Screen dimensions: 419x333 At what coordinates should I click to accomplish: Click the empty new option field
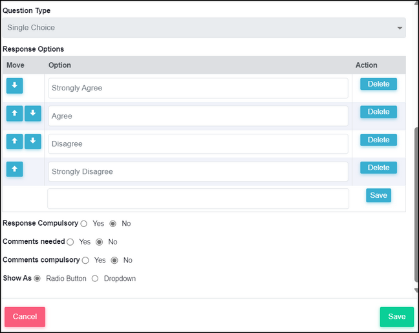pos(198,199)
